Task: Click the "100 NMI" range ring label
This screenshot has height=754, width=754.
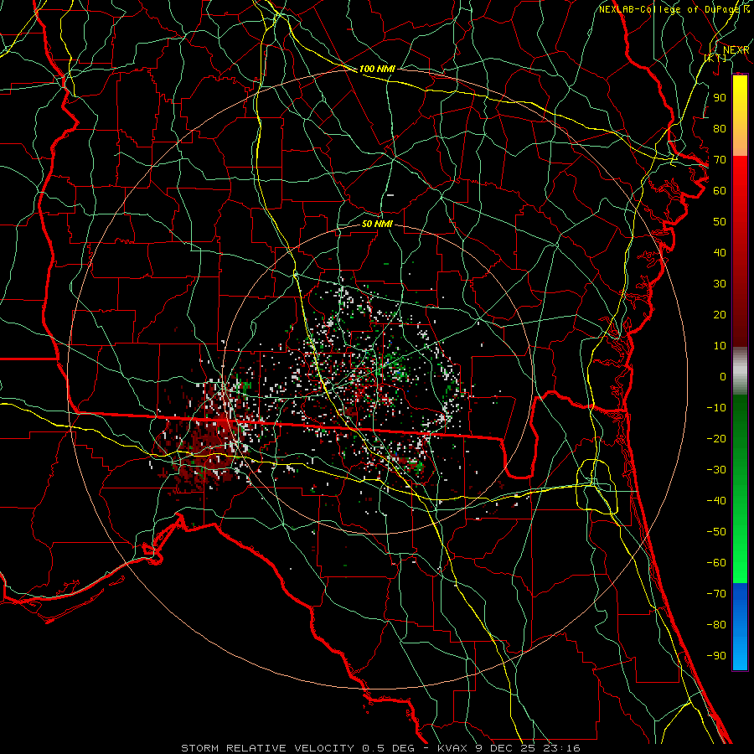Action: coord(377,69)
